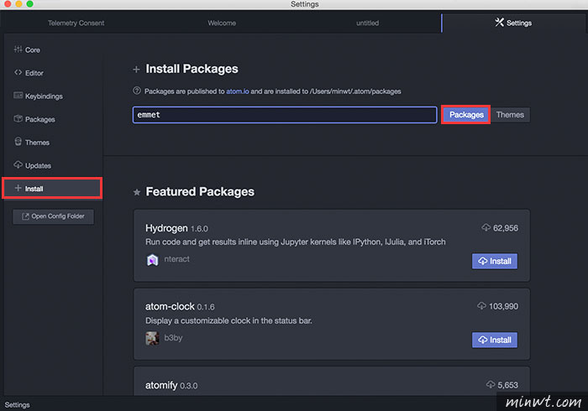Click the plus icon beside Install Packages heading
Image resolution: width=588 pixels, height=411 pixels.
[136, 70]
